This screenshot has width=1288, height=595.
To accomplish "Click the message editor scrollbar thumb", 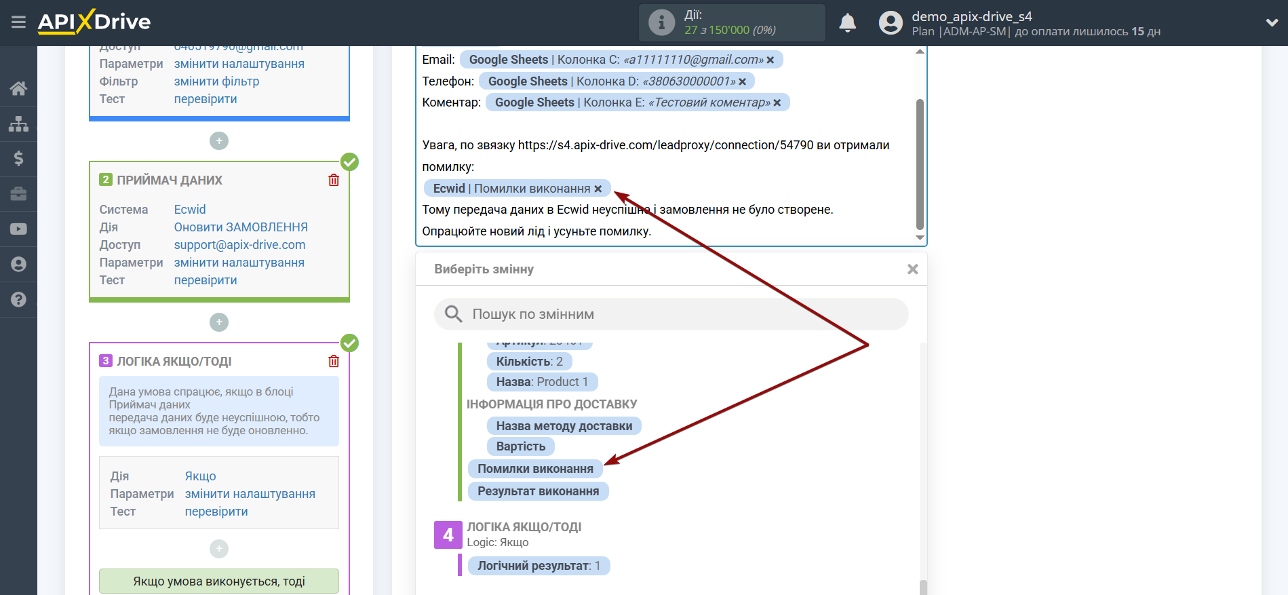I will (920, 165).
